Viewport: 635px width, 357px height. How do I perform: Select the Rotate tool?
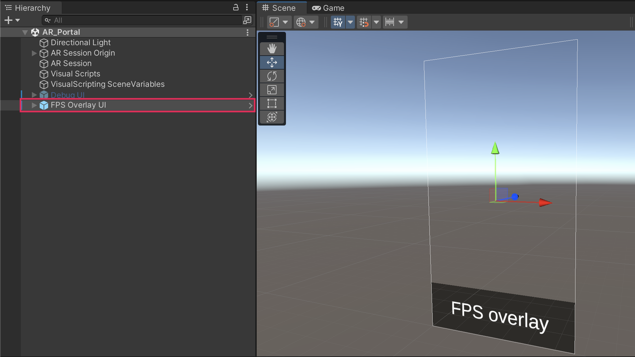pos(272,76)
